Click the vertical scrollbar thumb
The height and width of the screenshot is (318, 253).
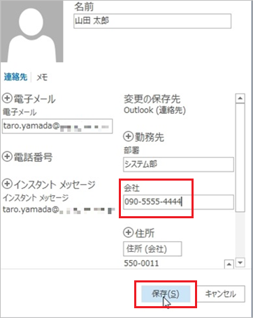point(240,158)
